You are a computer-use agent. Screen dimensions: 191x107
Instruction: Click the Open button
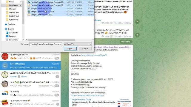[70, 48]
